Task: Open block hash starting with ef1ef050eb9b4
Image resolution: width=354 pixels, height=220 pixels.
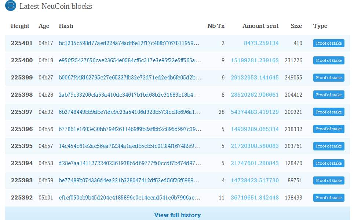Action: 129,197
